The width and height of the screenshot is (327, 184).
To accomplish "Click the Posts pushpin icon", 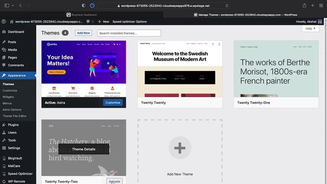I will 4,42.
